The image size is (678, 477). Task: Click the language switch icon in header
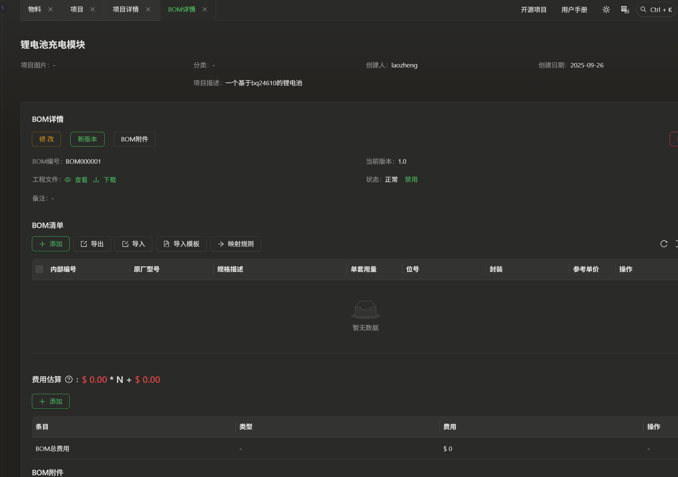pos(625,10)
